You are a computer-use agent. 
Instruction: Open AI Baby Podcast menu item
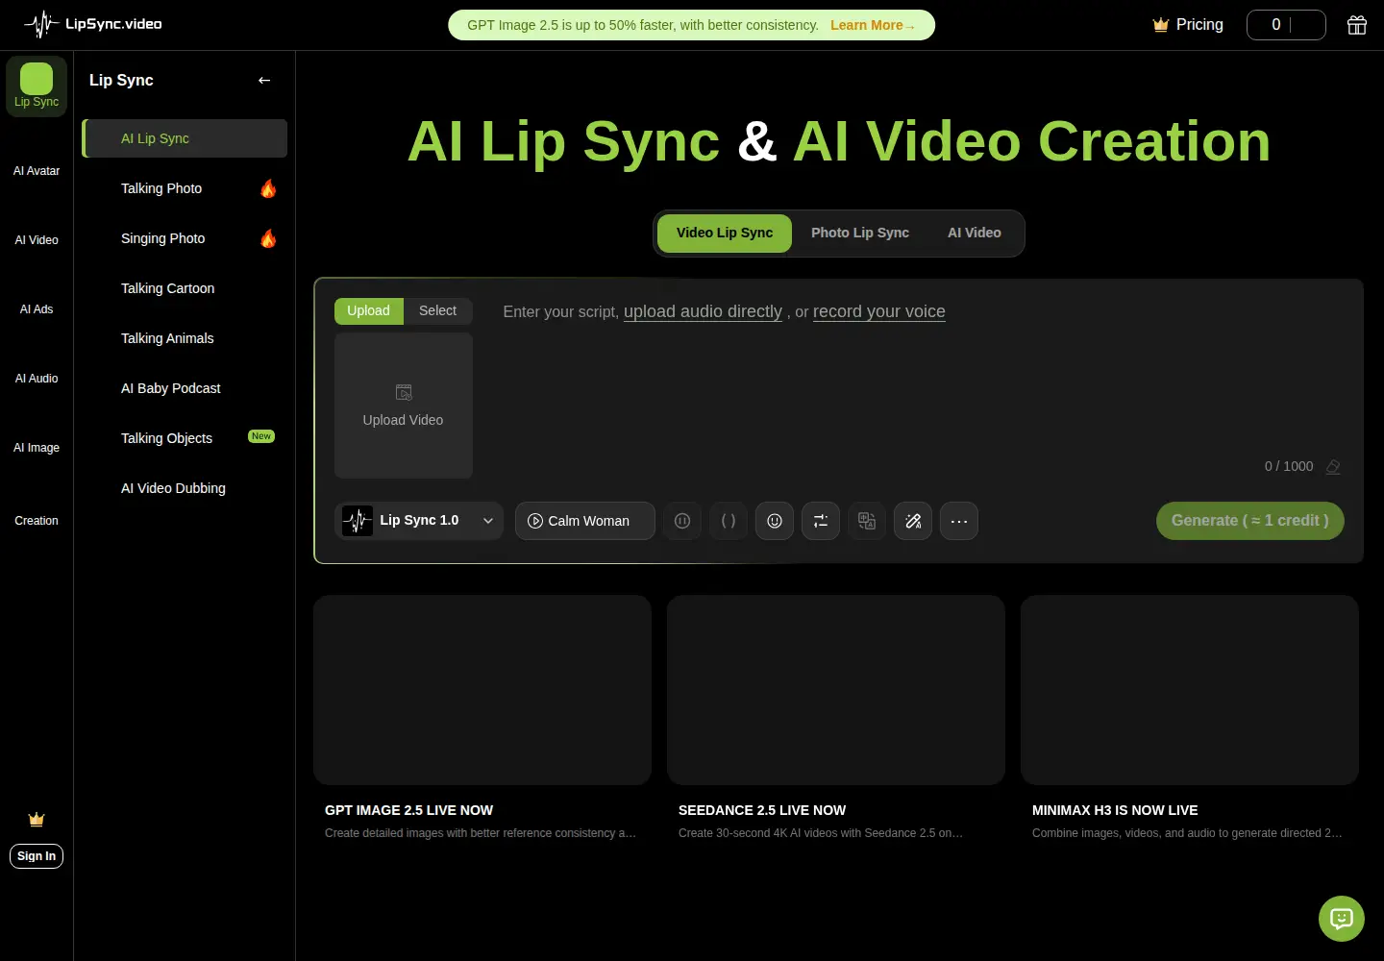[x=185, y=388]
